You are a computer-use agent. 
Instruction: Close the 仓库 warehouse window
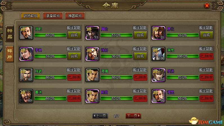[x=207, y=6]
